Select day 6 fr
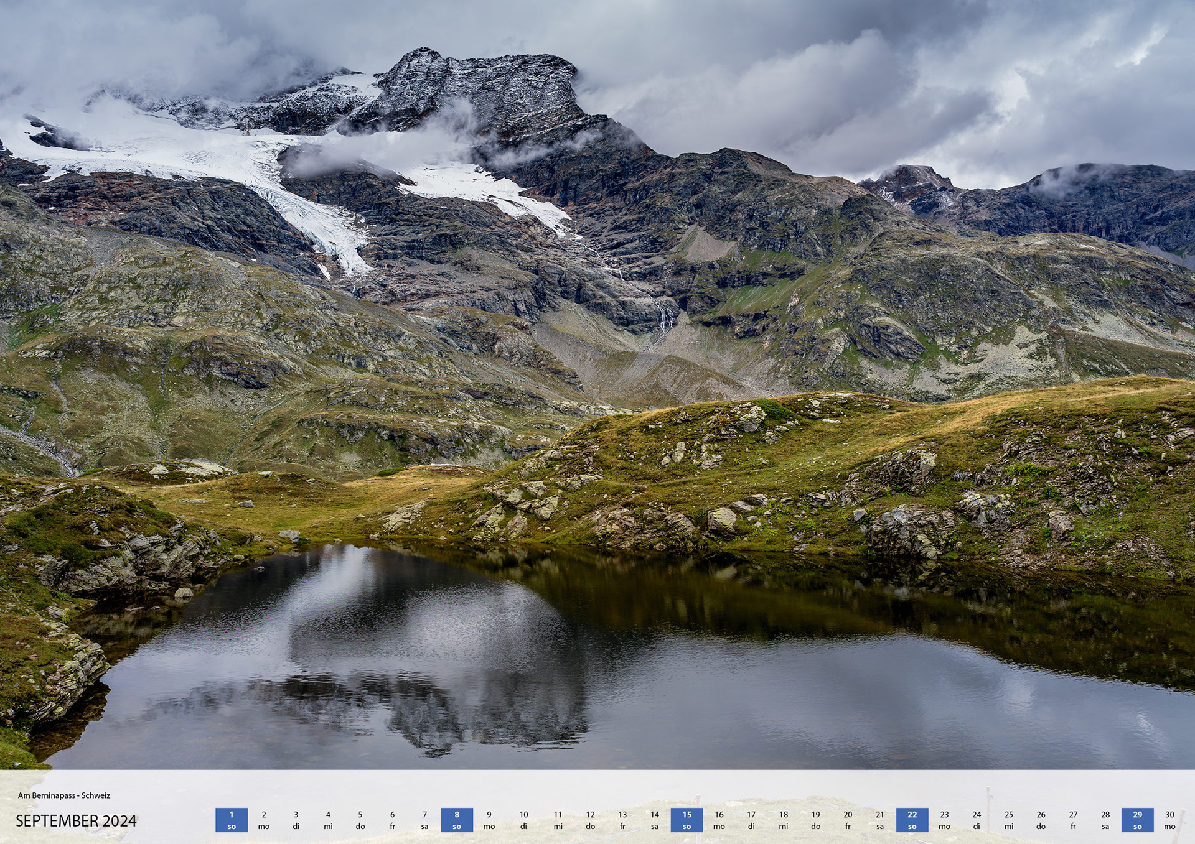Viewport: 1195px width, 844px height. click(392, 820)
